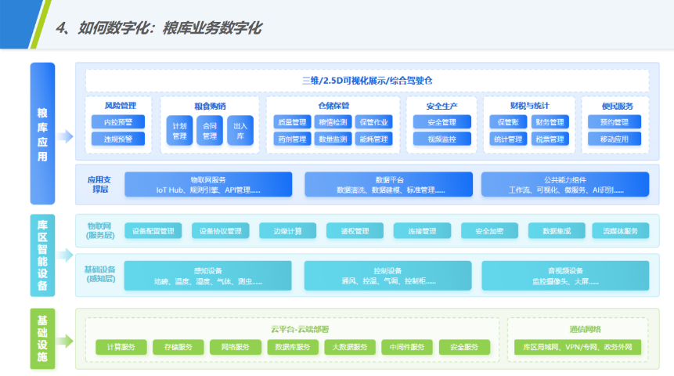Select the 物联网服务 IoT Hub block

[x=208, y=185]
